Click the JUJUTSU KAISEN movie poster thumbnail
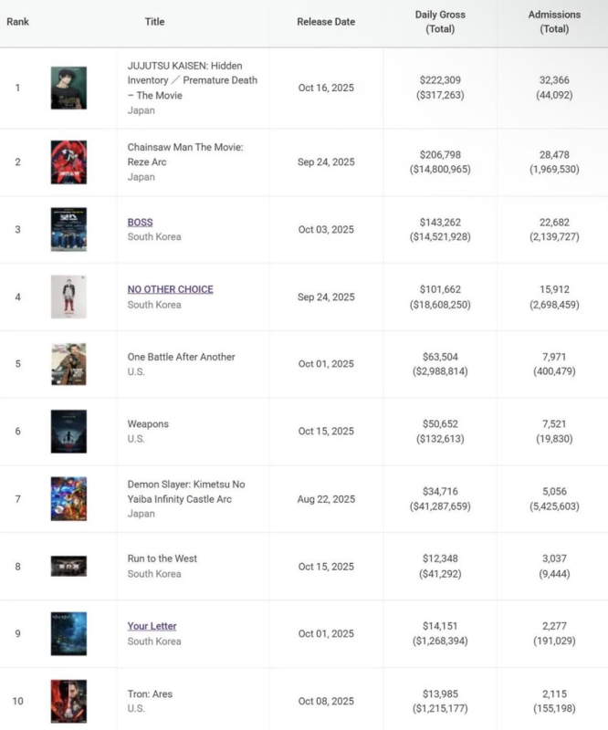The width and height of the screenshot is (608, 730). click(x=68, y=88)
